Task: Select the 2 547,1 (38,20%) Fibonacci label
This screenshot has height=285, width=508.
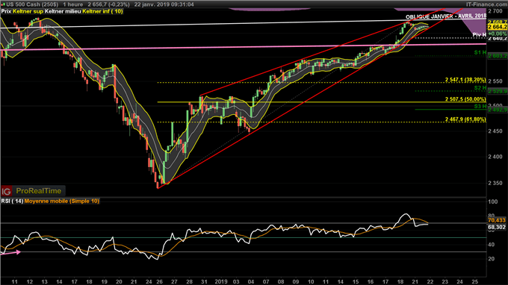Action: tap(465, 80)
